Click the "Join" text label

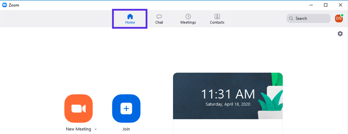click(x=126, y=129)
